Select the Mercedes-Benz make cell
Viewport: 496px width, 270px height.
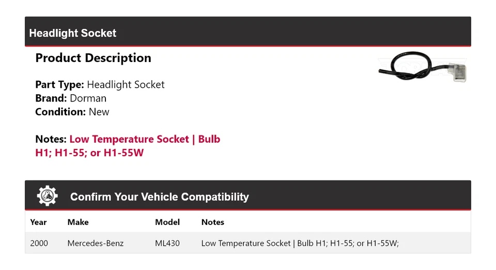pos(96,243)
